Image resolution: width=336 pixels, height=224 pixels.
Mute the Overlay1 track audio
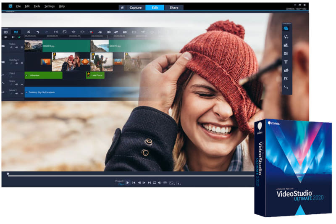pos(16,63)
